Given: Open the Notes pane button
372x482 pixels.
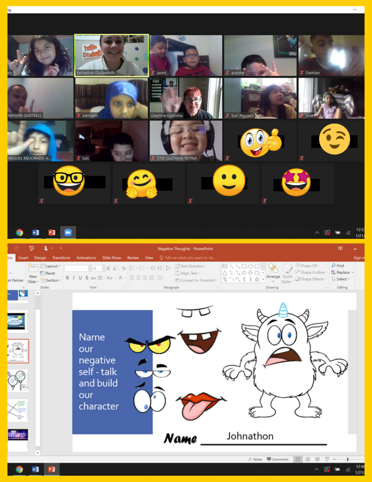Looking at the screenshot, I should pyautogui.click(x=255, y=459).
